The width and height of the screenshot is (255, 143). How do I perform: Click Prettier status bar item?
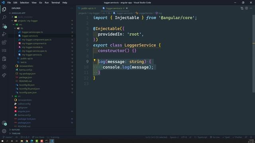coord(237,137)
